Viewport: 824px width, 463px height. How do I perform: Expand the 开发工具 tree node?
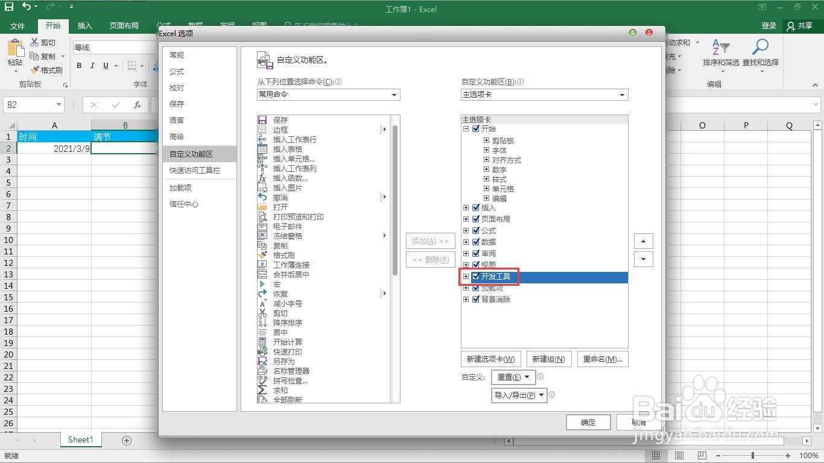coord(466,276)
